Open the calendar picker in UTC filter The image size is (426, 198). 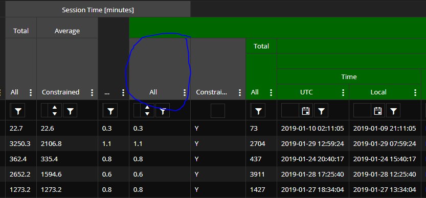pyautogui.click(x=306, y=111)
